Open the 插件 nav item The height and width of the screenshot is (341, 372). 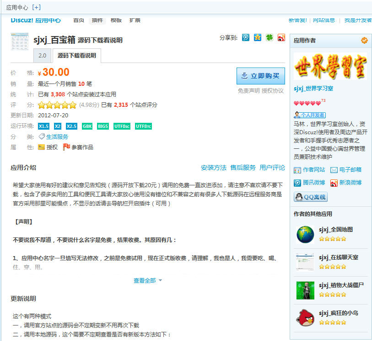(x=97, y=21)
